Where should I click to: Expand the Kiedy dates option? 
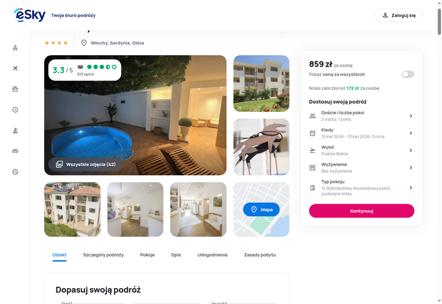click(x=361, y=133)
